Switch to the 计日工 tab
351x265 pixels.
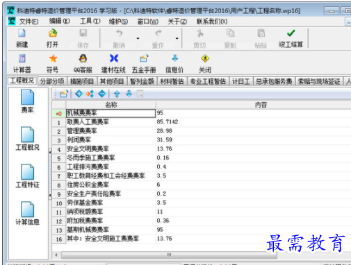click(x=241, y=81)
